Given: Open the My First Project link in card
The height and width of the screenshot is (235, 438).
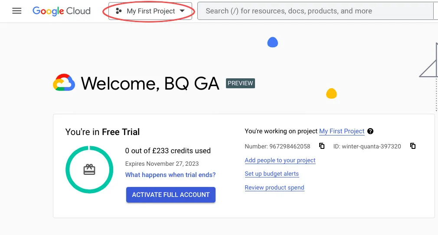Looking at the screenshot, I should pyautogui.click(x=342, y=131).
